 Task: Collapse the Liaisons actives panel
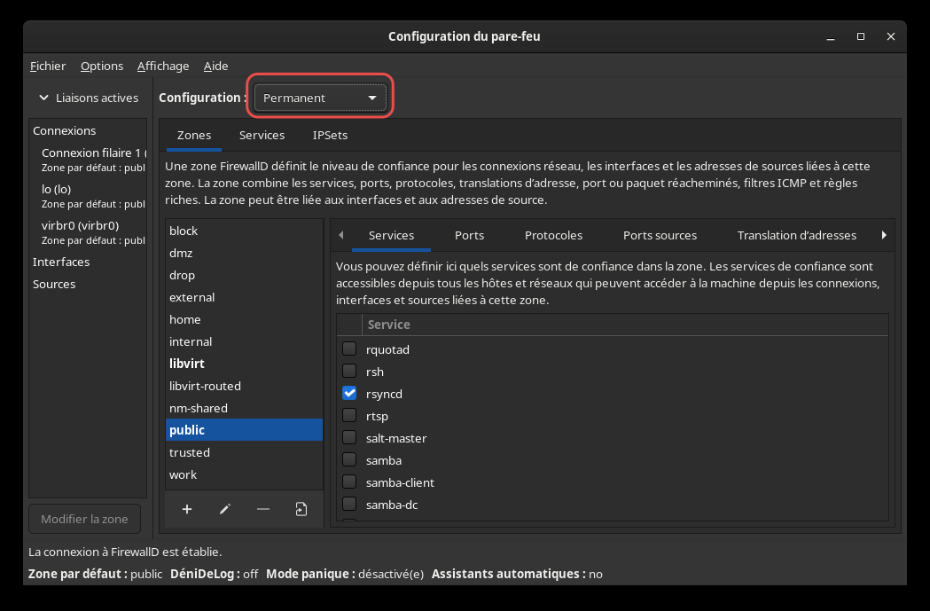pyautogui.click(x=87, y=98)
